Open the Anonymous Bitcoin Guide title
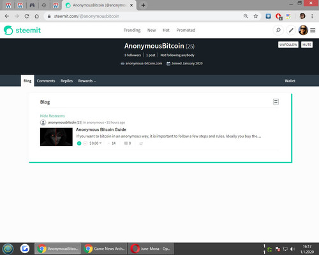Image resolution: width=319 pixels, height=255 pixels. 101,129
